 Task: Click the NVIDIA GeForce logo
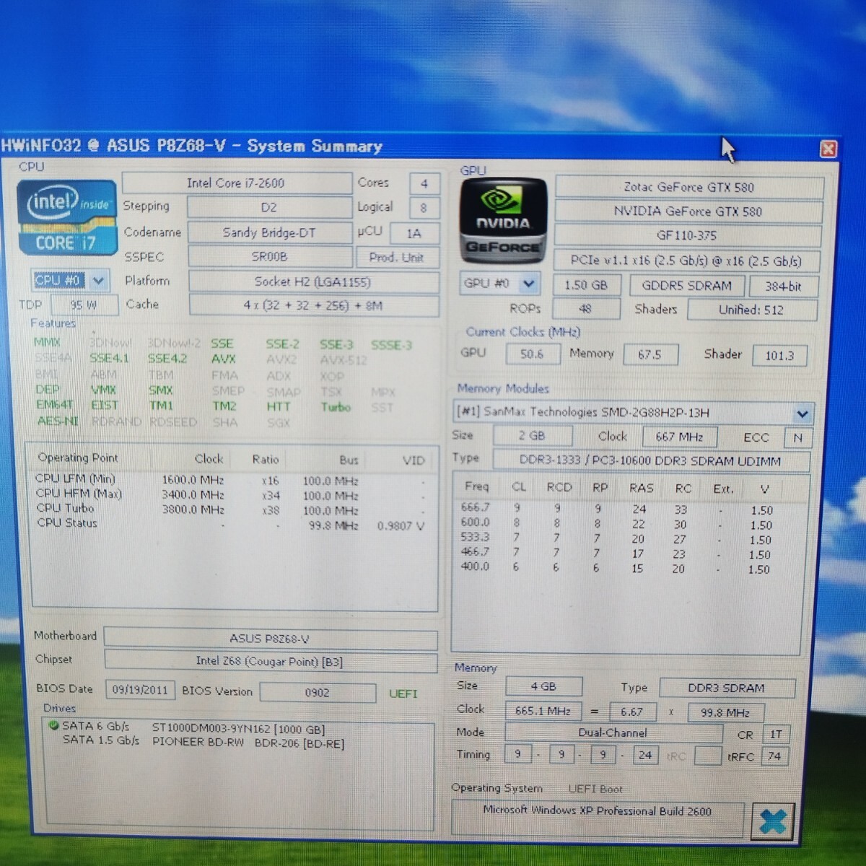[503, 221]
